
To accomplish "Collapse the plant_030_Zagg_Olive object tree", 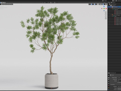I will 111,8.
